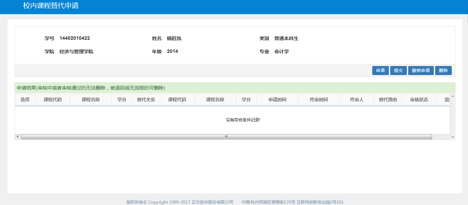Viewport: 468px width, 205px height.
Task: Click 课程代码 header right of 替代关系
Action: 177,100
